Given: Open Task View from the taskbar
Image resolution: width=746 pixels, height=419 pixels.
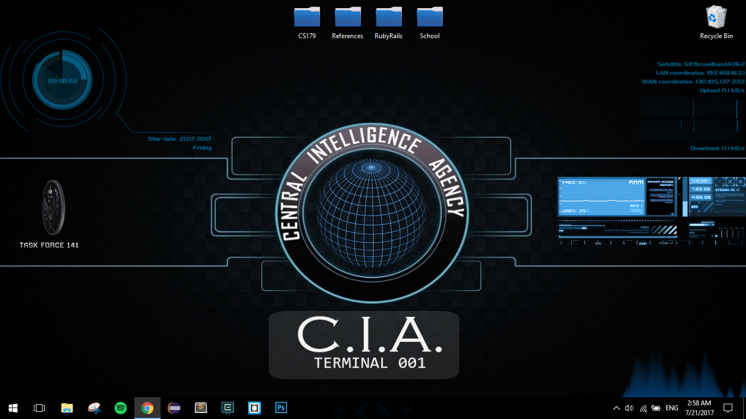Looking at the screenshot, I should pos(39,408).
